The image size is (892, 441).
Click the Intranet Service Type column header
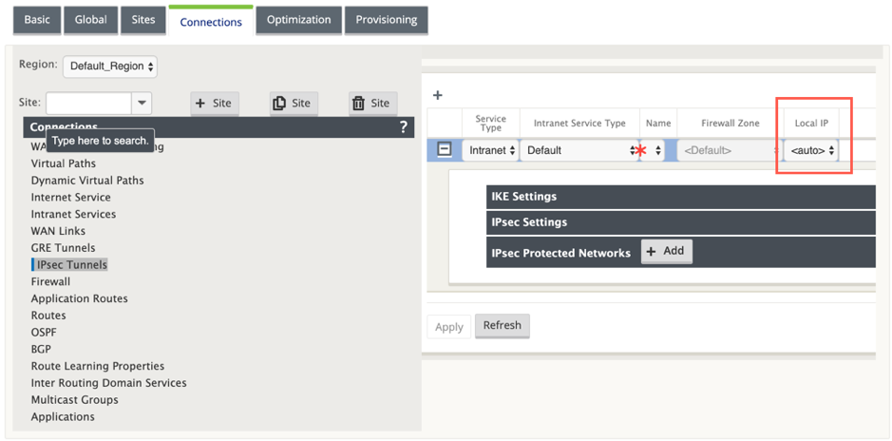coord(579,124)
